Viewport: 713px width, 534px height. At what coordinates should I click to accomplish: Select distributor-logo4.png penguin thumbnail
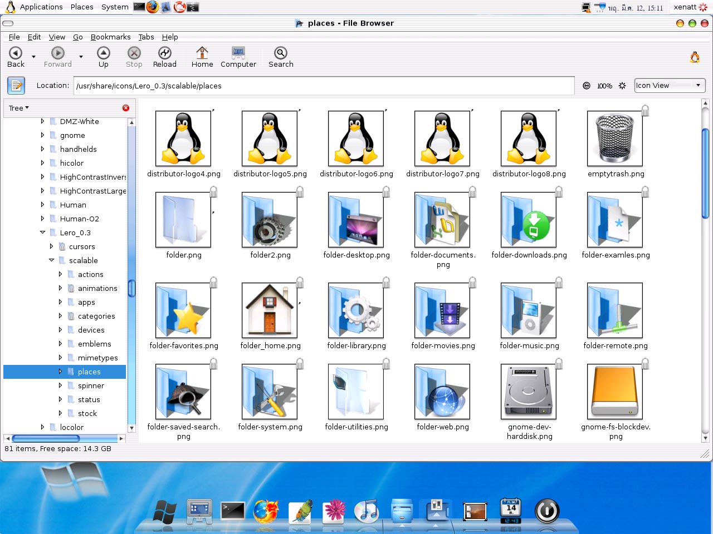click(x=183, y=139)
